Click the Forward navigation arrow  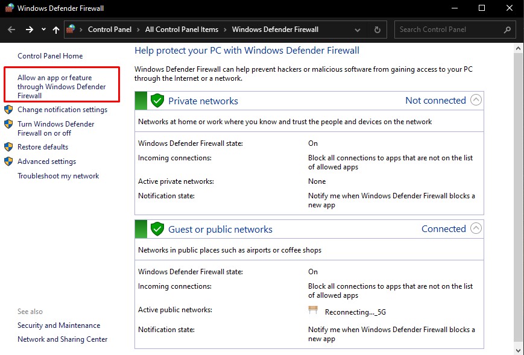[30, 30]
